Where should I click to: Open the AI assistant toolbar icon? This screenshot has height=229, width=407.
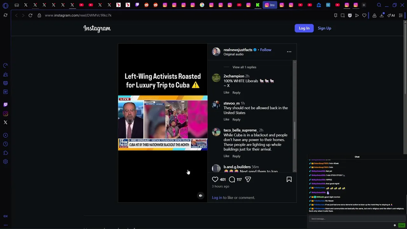391,15
